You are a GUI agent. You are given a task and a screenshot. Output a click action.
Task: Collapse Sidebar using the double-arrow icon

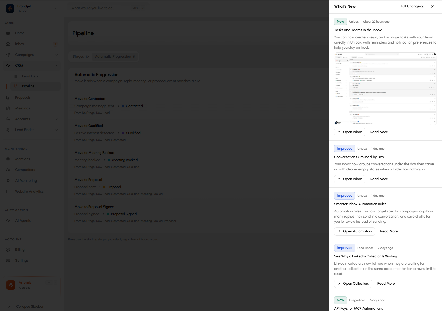(x=9, y=307)
